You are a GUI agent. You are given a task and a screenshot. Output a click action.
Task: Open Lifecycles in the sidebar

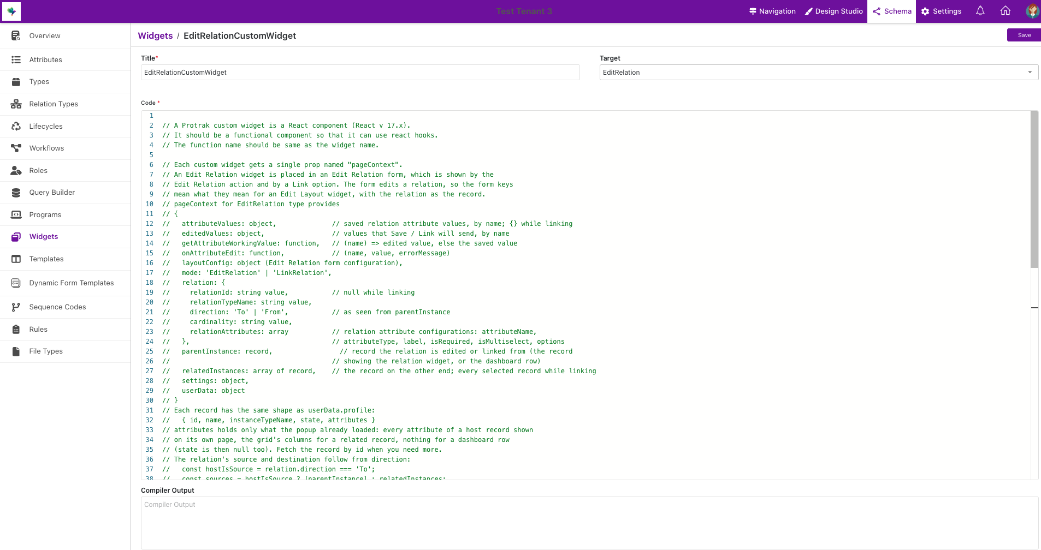46,127
